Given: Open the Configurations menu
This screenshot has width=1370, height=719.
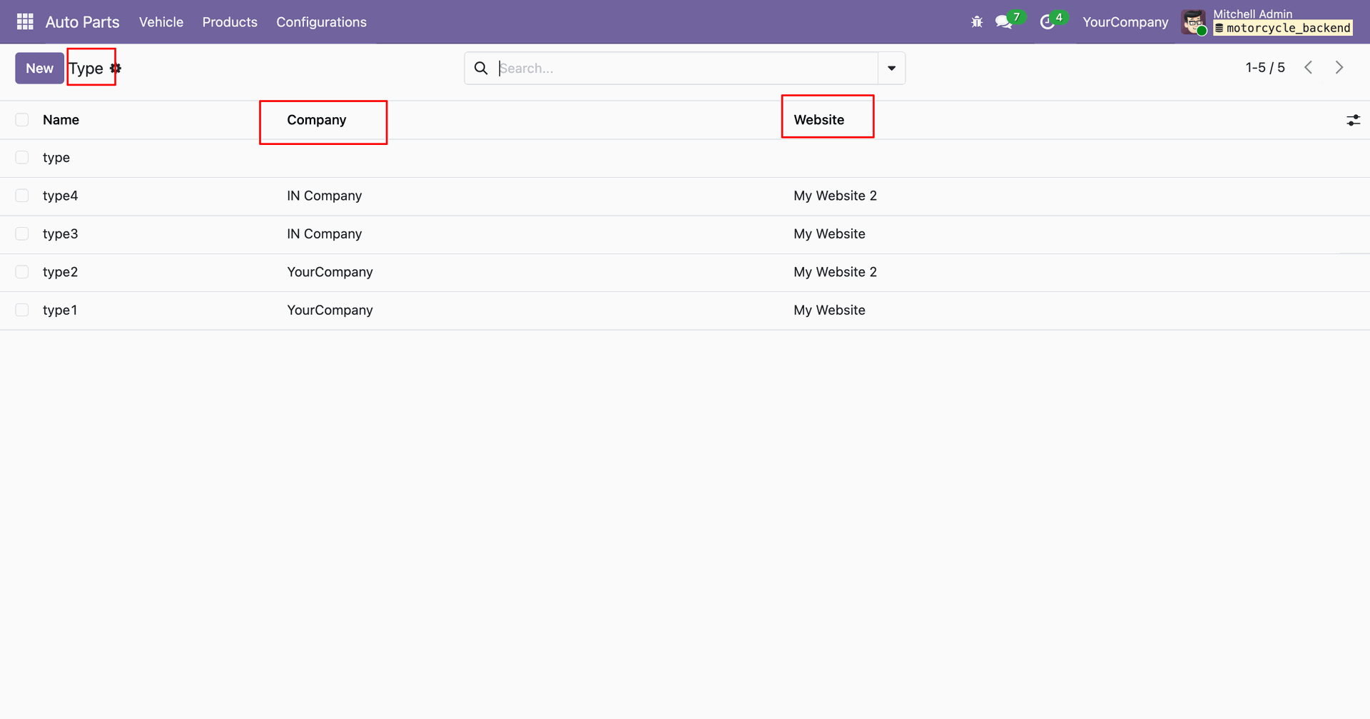Looking at the screenshot, I should [x=321, y=22].
